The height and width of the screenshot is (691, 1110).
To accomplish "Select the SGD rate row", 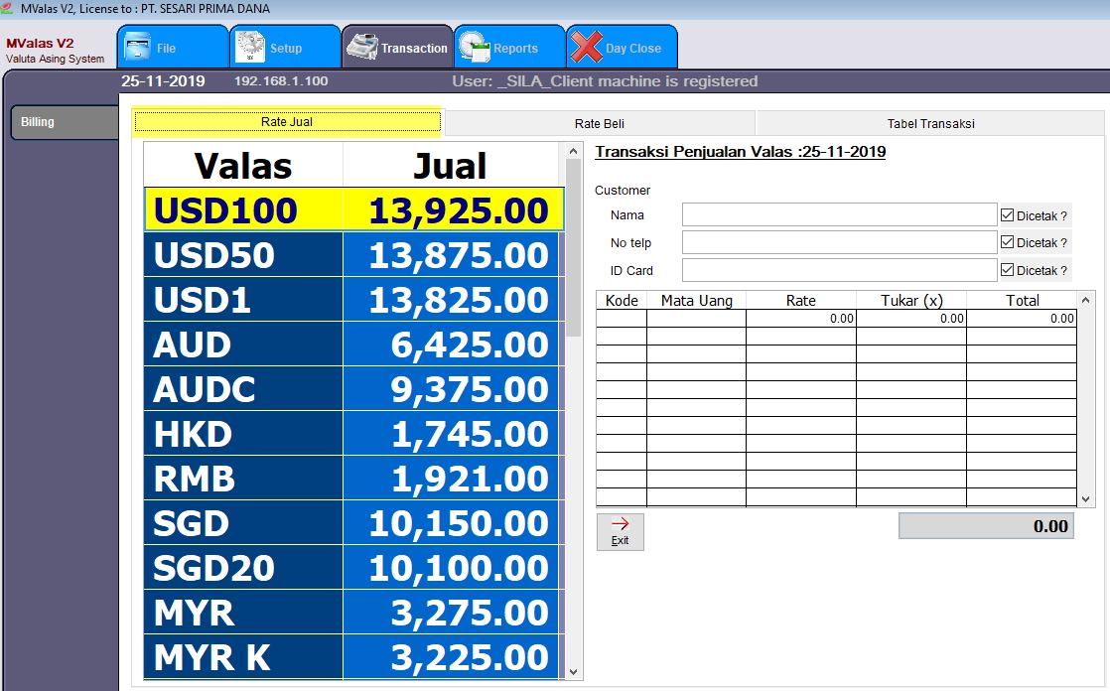I will [352, 523].
